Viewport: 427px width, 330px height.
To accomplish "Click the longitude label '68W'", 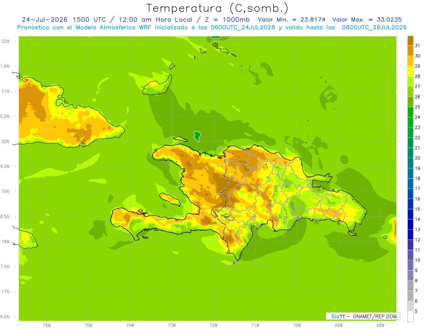I will click(380, 325).
